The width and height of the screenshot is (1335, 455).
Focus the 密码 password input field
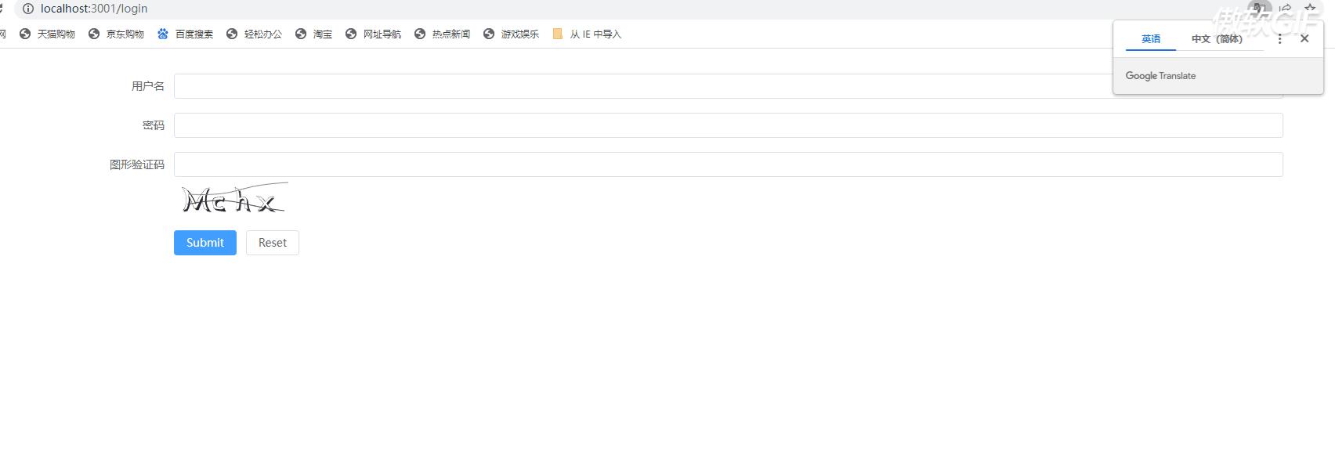(729, 125)
